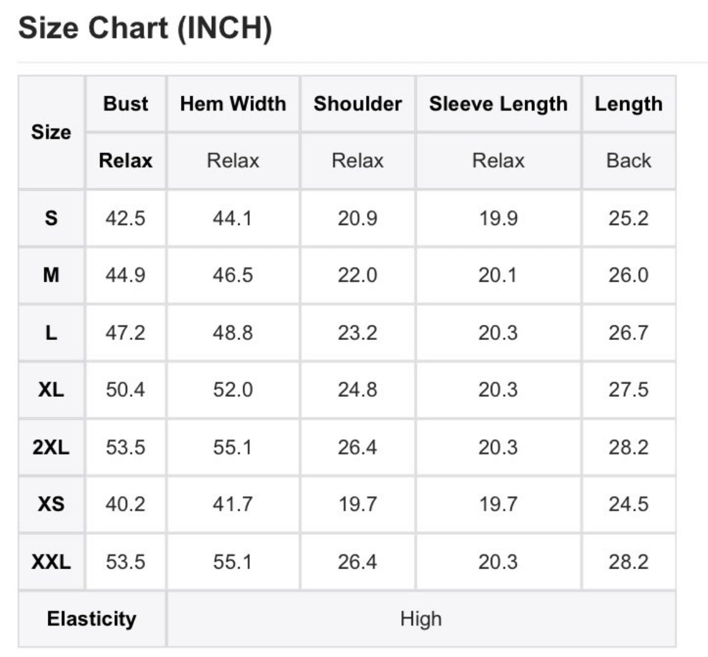Select bust value 47.2 for size L
The width and height of the screenshot is (708, 657).
[125, 333]
